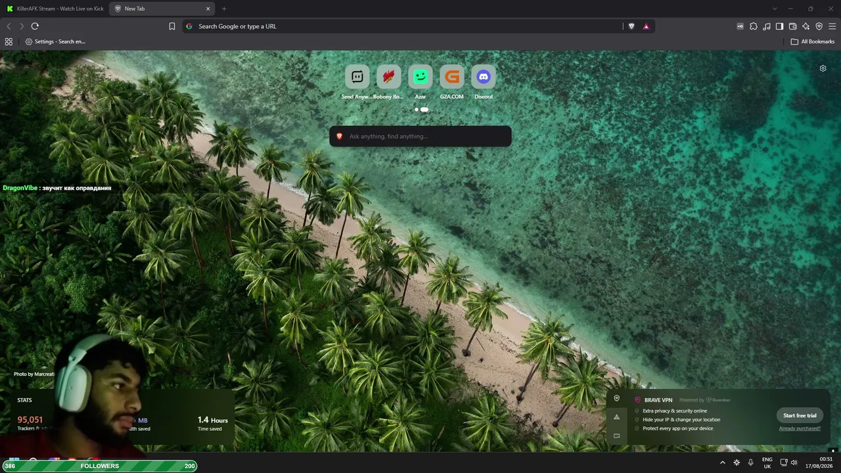Click the Ask anything, find anything search box
Viewport: 841px width, 473px height.
pos(420,136)
